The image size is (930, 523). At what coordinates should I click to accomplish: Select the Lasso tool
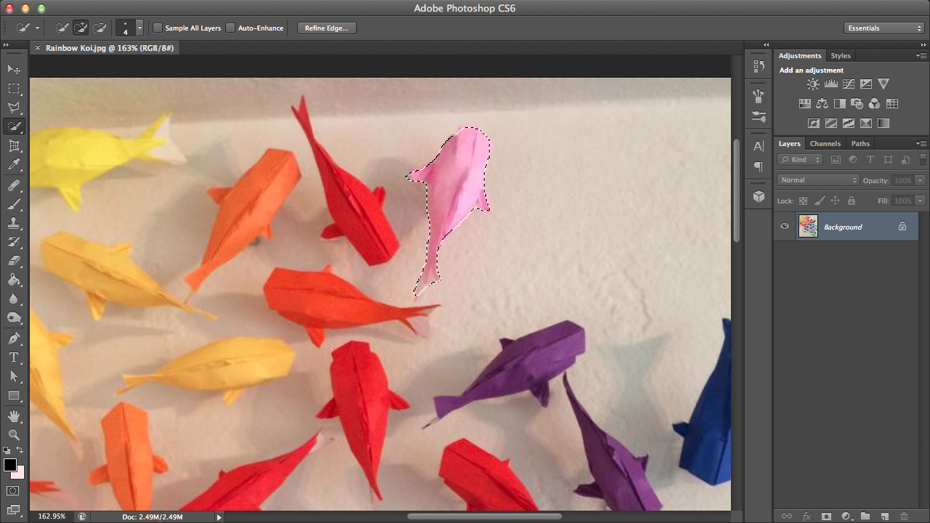point(13,108)
